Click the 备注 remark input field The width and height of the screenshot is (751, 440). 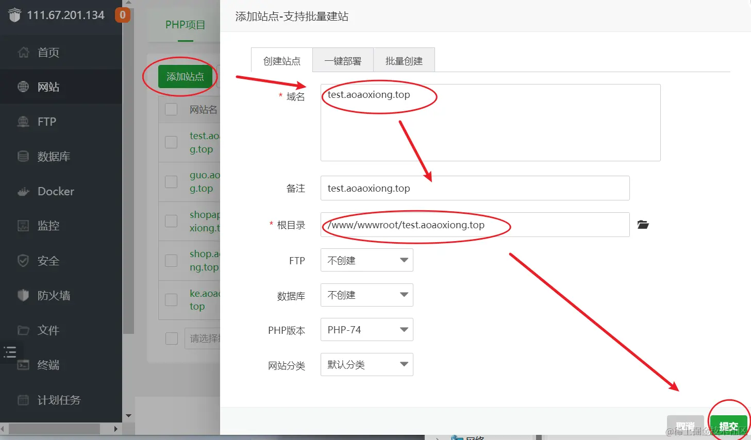tap(475, 188)
